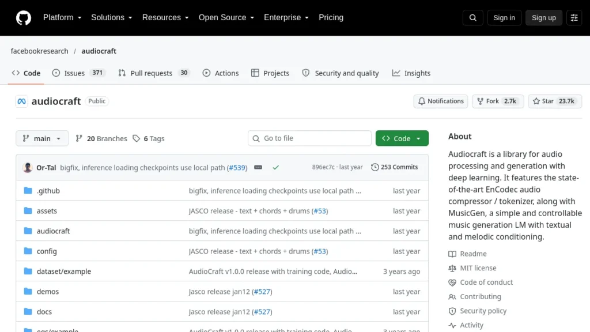
Task: Open the Security and quality tab
Action: [340, 73]
